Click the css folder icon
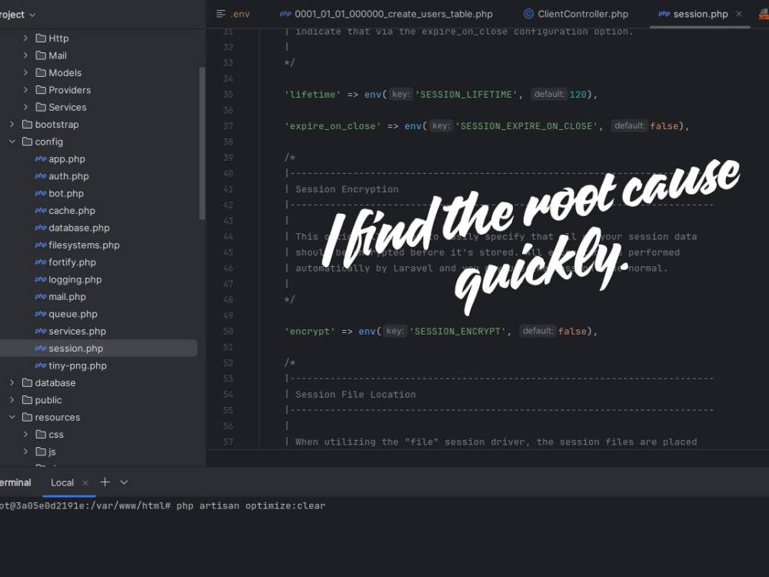 tap(41, 434)
